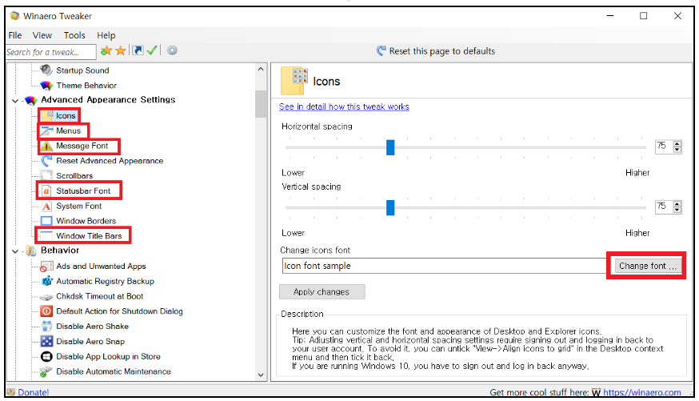Select the Scrollbars tree item
699x401 pixels.
point(74,176)
